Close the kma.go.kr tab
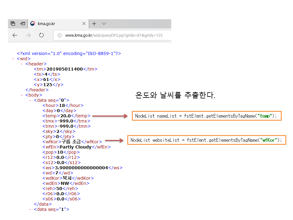The image size is (293, 220). click(84, 24)
